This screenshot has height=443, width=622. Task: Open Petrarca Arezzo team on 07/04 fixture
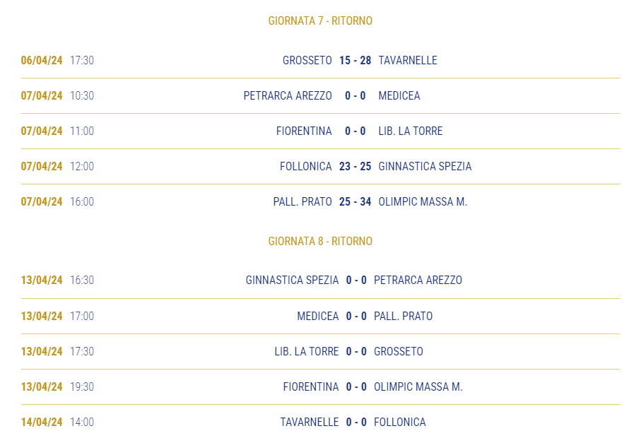coord(288,95)
